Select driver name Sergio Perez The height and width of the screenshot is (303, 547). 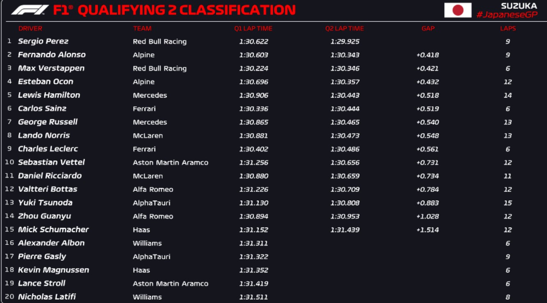[43, 41]
